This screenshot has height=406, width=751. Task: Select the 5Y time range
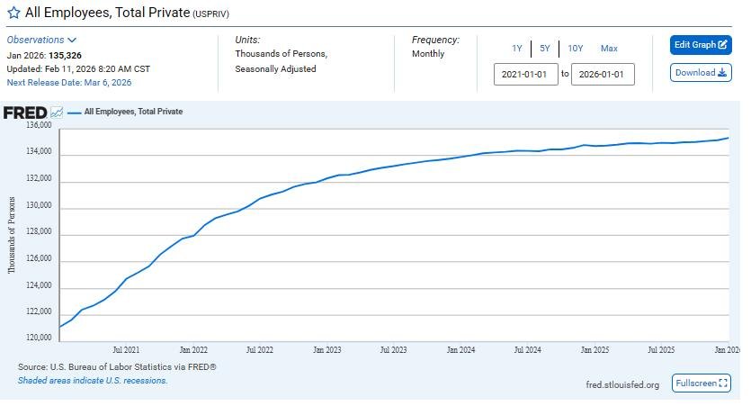tap(545, 49)
